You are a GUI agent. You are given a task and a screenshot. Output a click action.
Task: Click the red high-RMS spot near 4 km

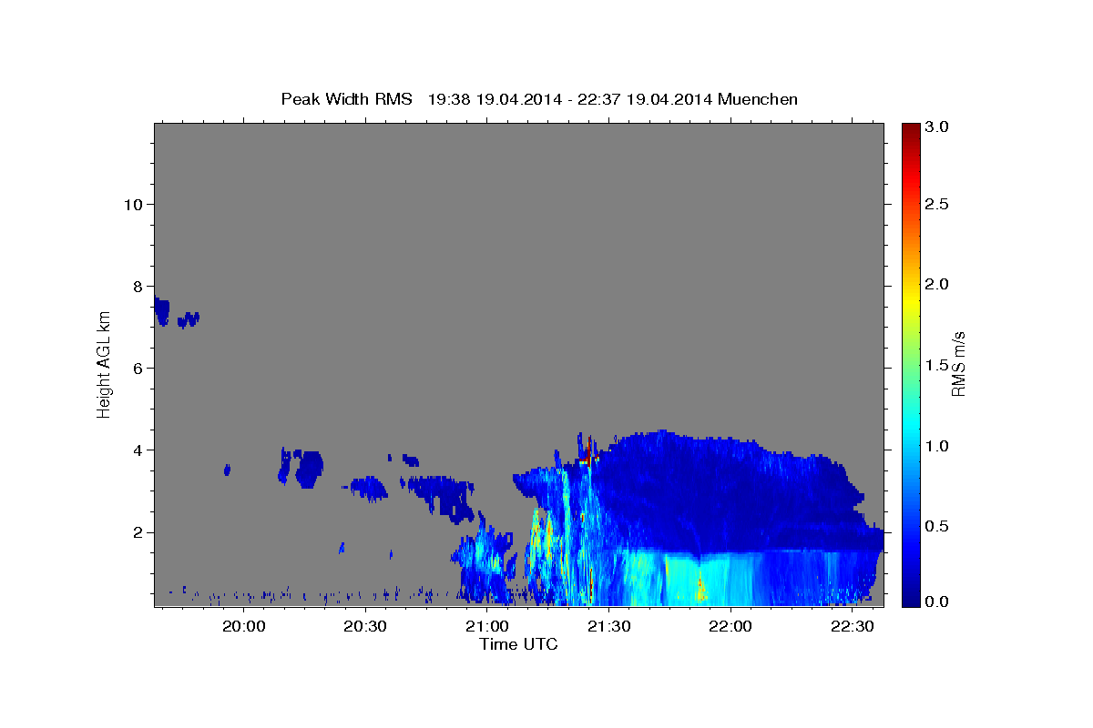(587, 460)
